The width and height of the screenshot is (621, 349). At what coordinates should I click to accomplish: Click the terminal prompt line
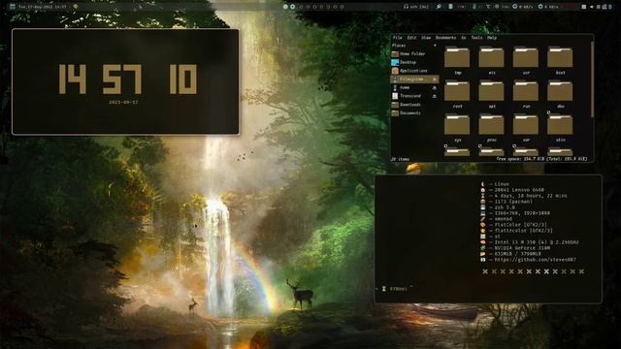coord(394,289)
